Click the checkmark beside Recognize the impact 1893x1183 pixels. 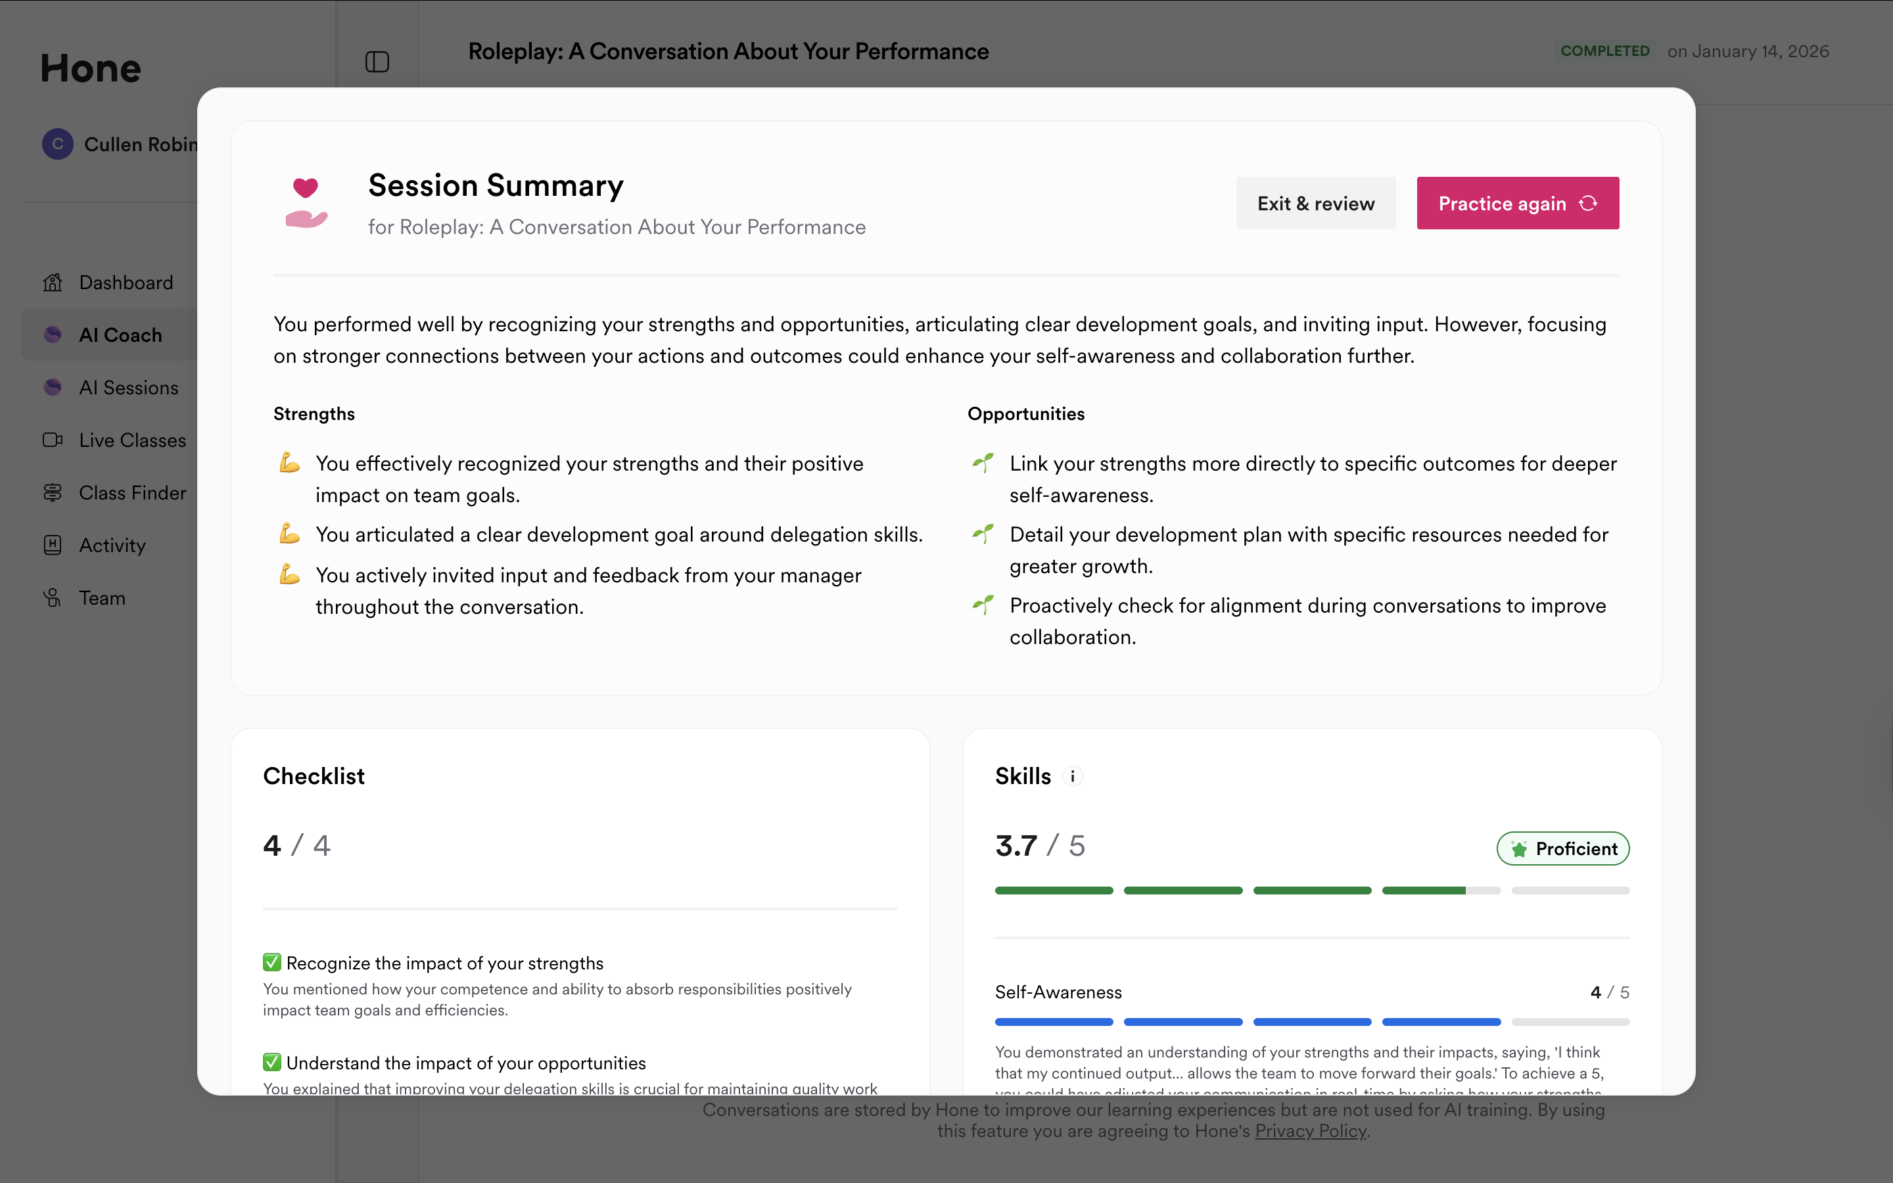click(272, 962)
